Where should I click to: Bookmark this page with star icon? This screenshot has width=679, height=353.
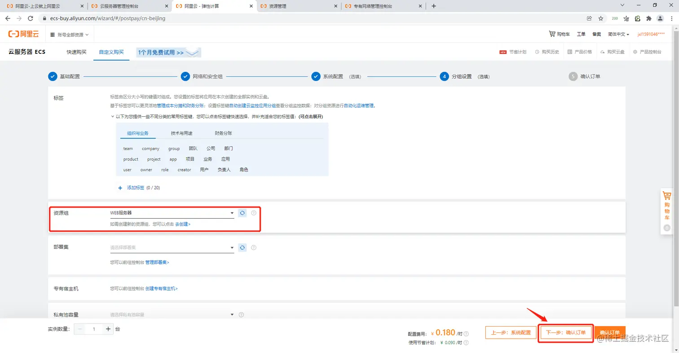(601, 18)
